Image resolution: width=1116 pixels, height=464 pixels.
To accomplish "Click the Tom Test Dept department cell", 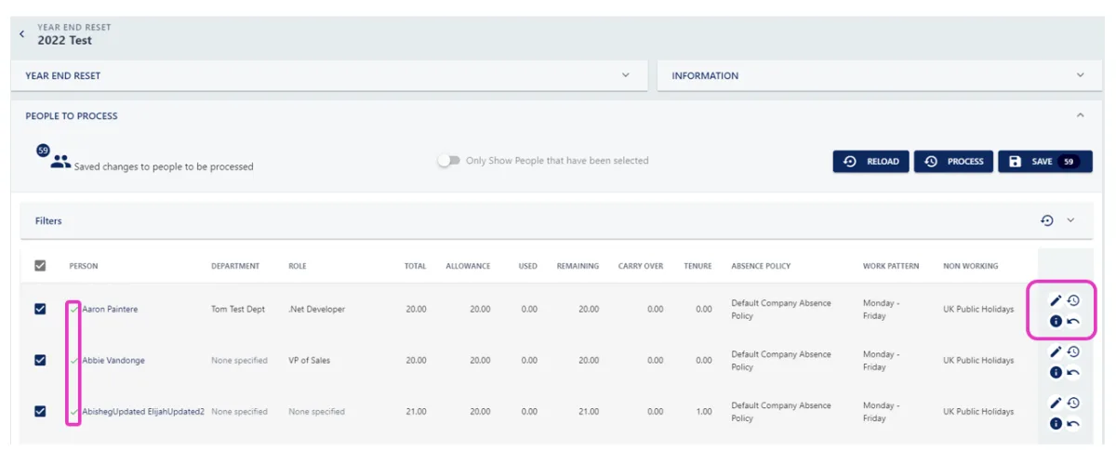I will point(238,309).
